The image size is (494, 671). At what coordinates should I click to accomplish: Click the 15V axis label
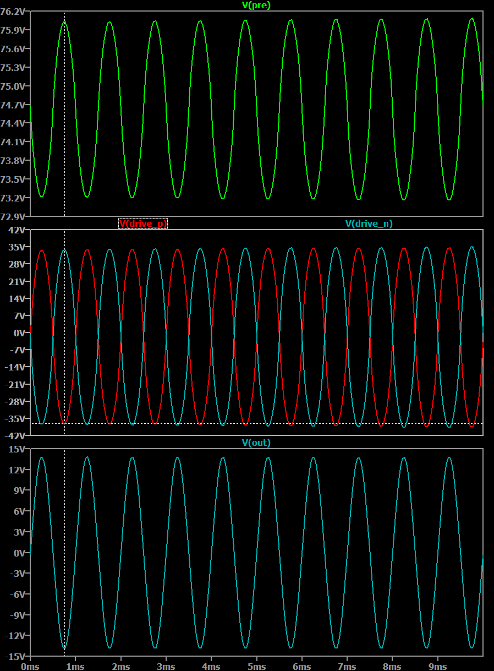(x=17, y=449)
